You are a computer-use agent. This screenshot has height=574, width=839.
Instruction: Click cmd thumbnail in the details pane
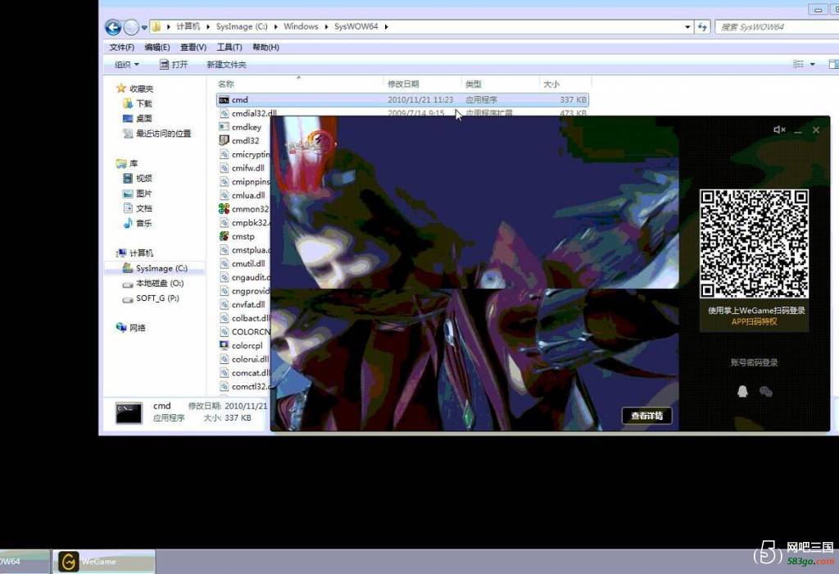click(129, 412)
